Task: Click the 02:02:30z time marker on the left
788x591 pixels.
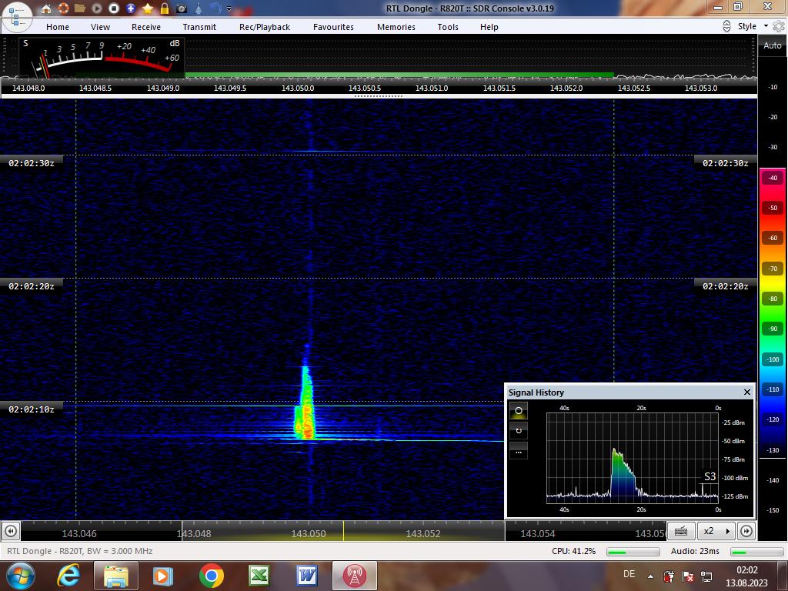Action: tap(31, 163)
